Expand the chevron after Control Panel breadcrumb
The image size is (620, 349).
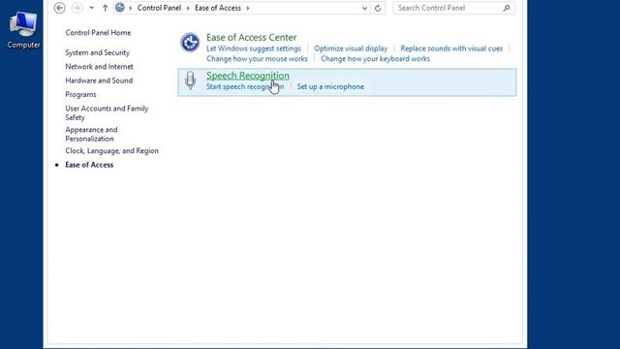point(188,8)
